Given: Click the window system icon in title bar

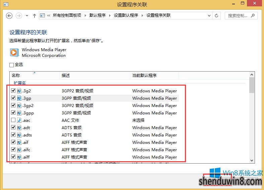Looking at the screenshot, I should pyautogui.click(x=6, y=4).
